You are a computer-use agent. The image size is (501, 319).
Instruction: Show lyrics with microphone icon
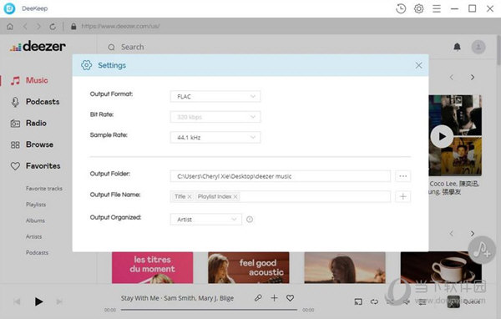click(258, 298)
